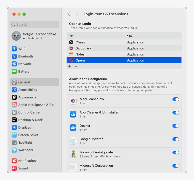Click the MacCleaner Pro item name
Viewport: 194px width, 180px height.
92,99
